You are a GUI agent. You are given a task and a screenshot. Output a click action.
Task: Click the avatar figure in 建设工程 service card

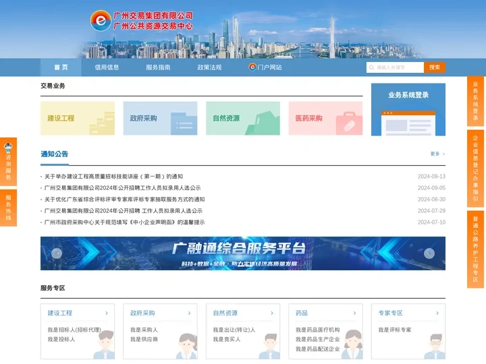pos(105,345)
